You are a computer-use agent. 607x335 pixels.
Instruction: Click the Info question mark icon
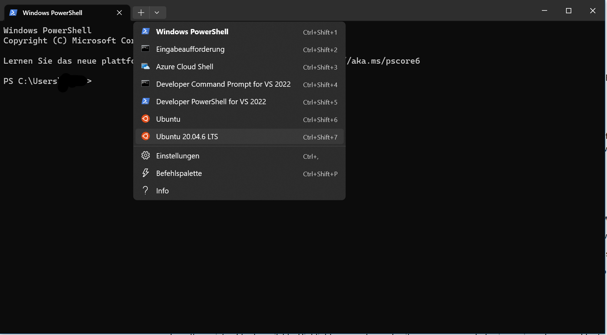pyautogui.click(x=145, y=190)
